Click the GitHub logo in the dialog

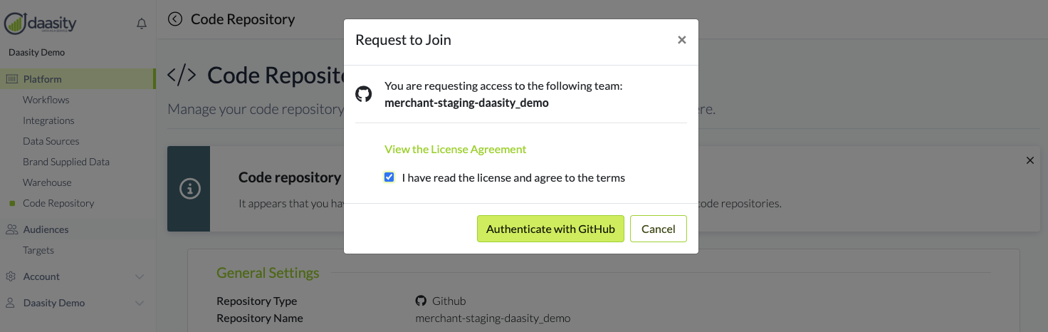tap(364, 94)
